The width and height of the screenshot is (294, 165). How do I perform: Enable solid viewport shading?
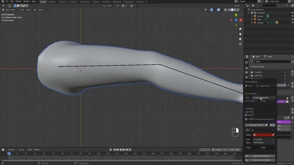232,10
